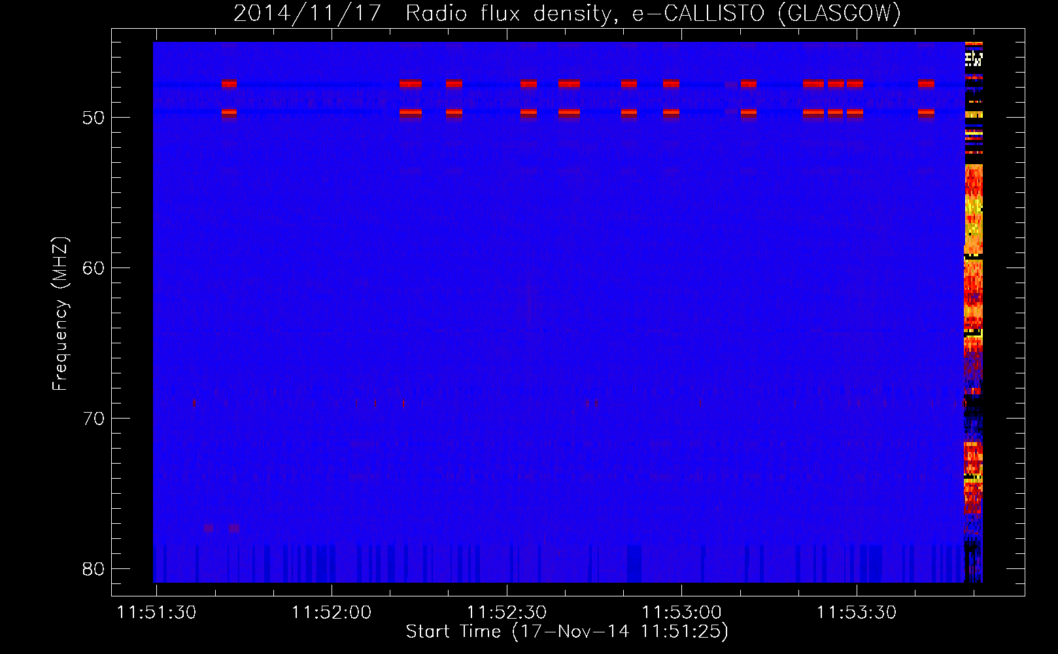Click the bright noisy column at spectrogram's right edge

point(974,312)
